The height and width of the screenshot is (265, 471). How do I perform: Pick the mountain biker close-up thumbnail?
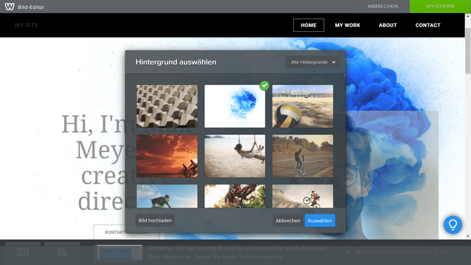(x=235, y=196)
